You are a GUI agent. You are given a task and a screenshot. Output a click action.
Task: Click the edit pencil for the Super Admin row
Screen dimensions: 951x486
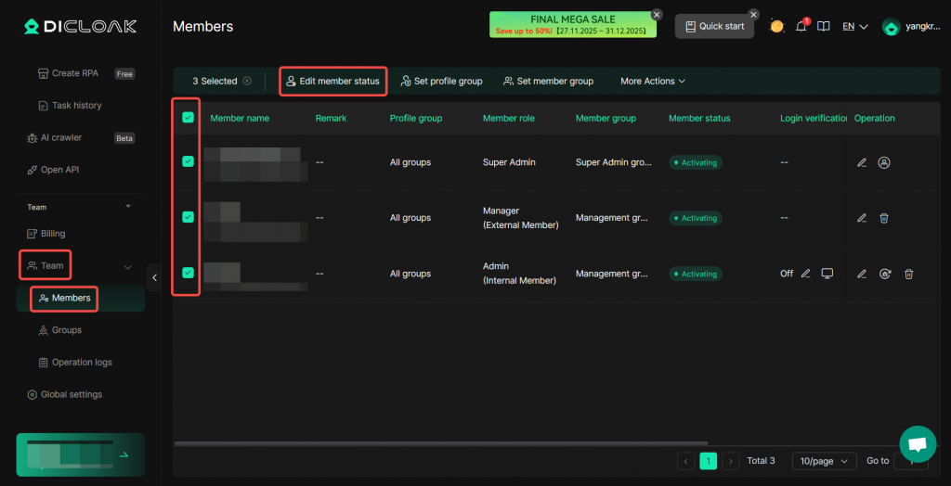862,162
